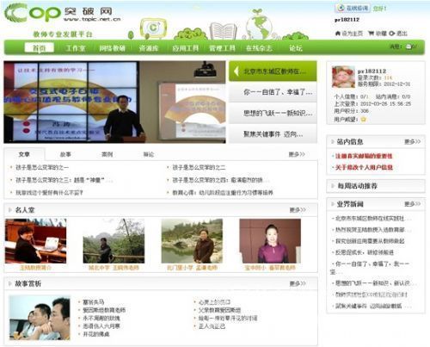Collapse the 故事赏析 section triangle
430x347 pixels.
[x=10, y=284]
